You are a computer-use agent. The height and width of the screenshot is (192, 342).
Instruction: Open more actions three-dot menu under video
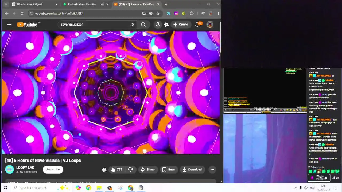pos(212,169)
